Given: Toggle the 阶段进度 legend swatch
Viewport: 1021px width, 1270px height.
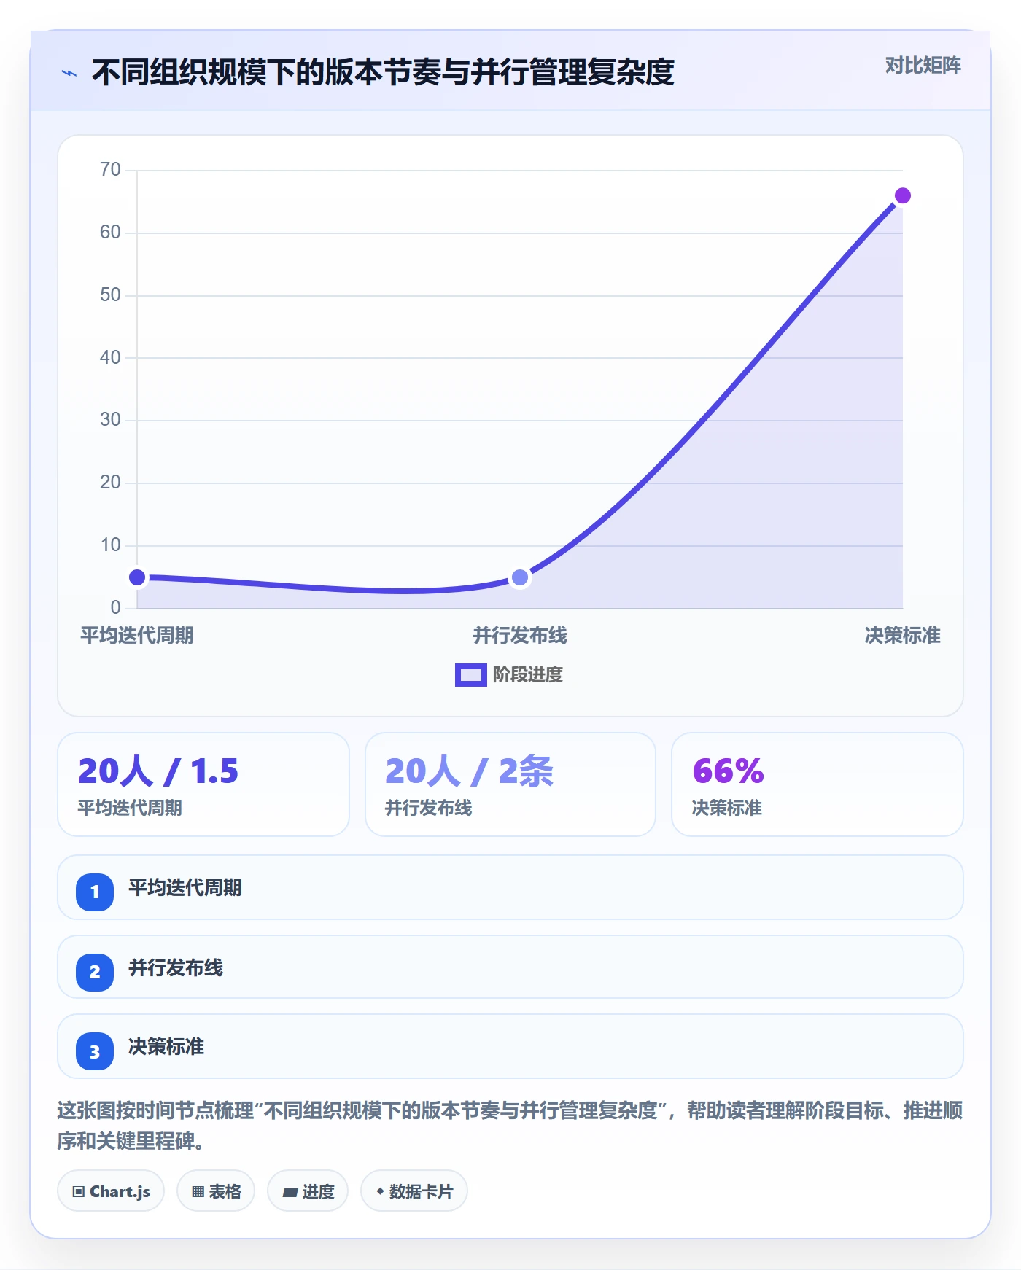Looking at the screenshot, I should (470, 675).
